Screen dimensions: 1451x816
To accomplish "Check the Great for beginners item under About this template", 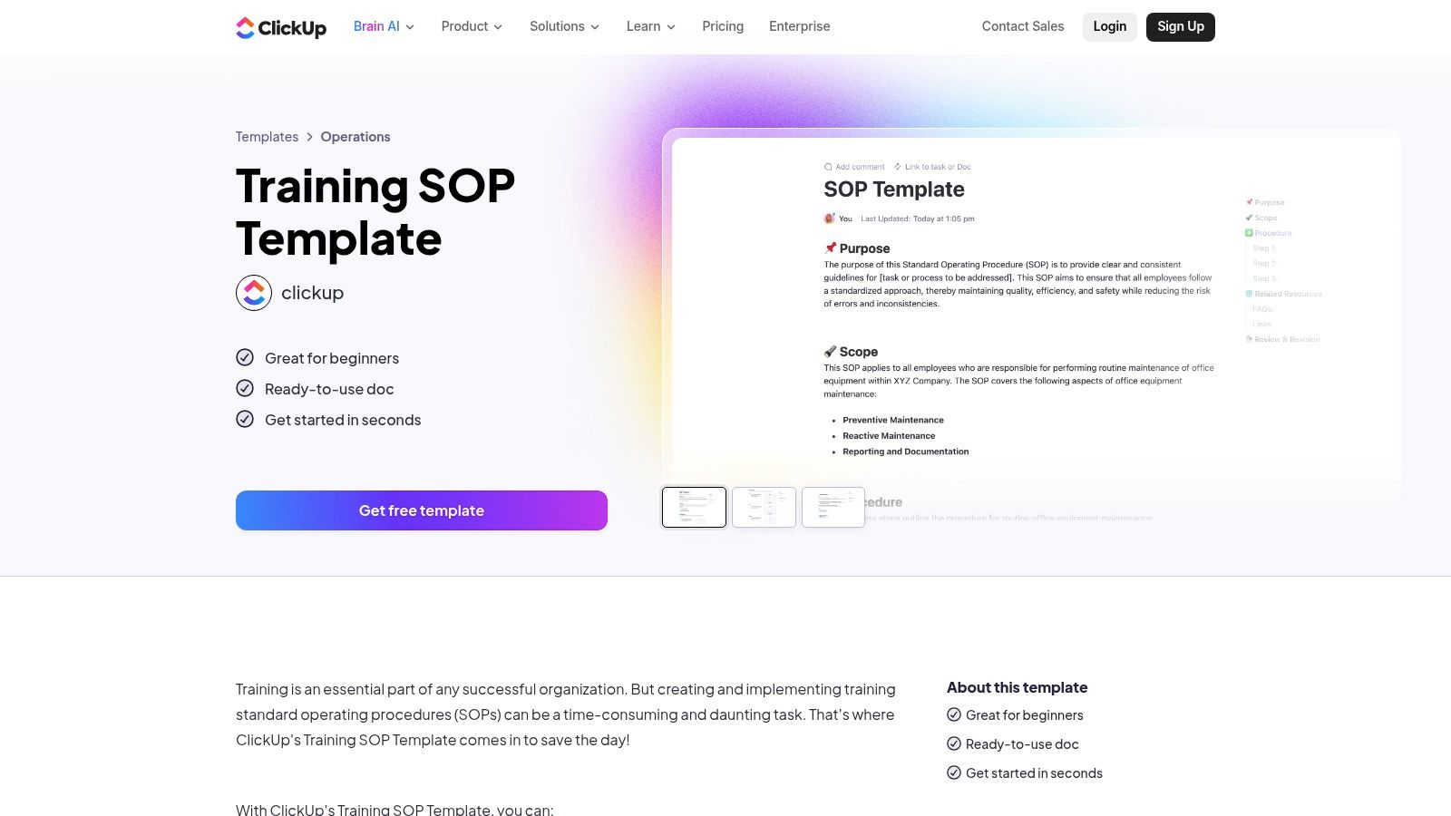I will tap(954, 714).
